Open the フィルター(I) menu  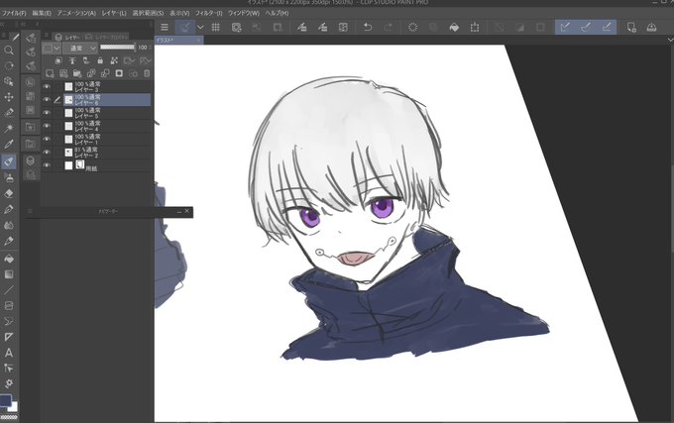point(208,13)
